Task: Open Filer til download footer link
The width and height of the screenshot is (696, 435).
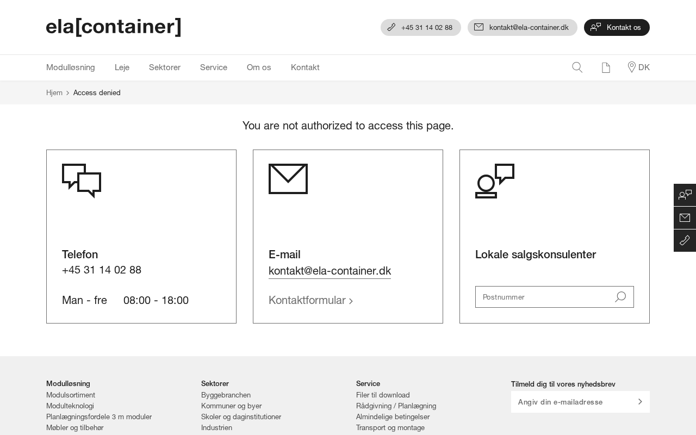Action: pyautogui.click(x=383, y=395)
